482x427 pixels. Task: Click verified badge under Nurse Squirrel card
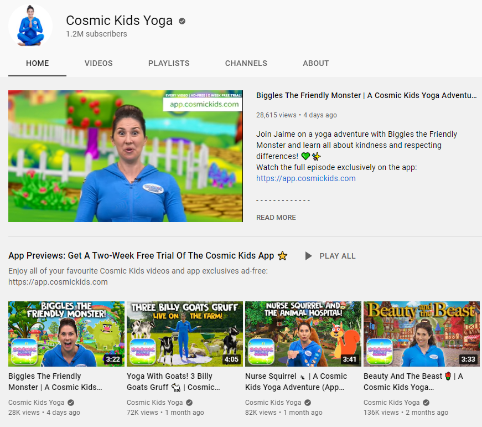point(308,403)
